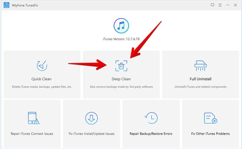The image size is (242, 149).
Task: Select the Deep Clean trash icon
Action: coord(121,66)
